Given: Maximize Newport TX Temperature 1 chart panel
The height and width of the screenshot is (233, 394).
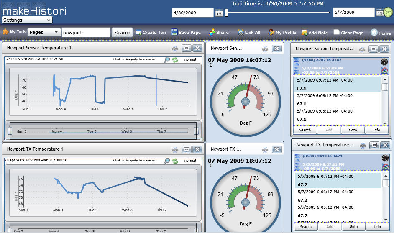Looking at the screenshot, I should point(187,149).
